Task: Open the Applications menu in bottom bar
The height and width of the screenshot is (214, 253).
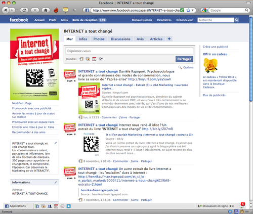Action: pos(16,206)
